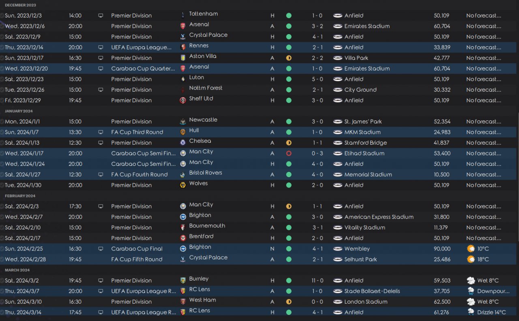Toggle the checkmark beside Sat 2024/3/2 fixture
This screenshot has height=321, width=519.
(x=2, y=280)
